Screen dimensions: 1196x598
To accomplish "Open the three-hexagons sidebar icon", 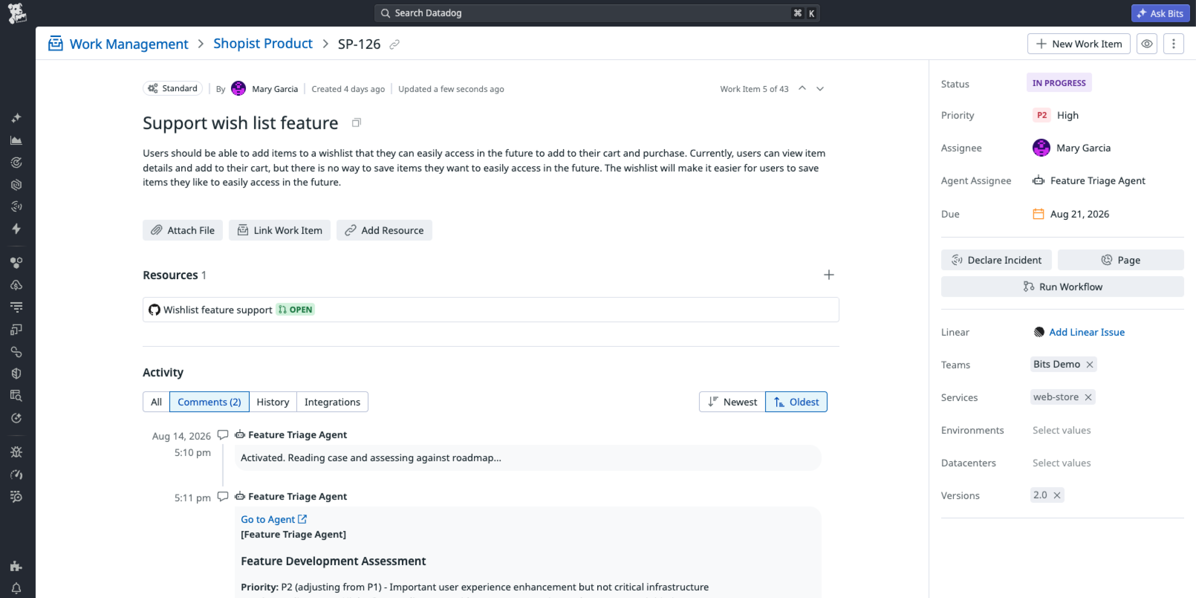I will (x=16, y=263).
